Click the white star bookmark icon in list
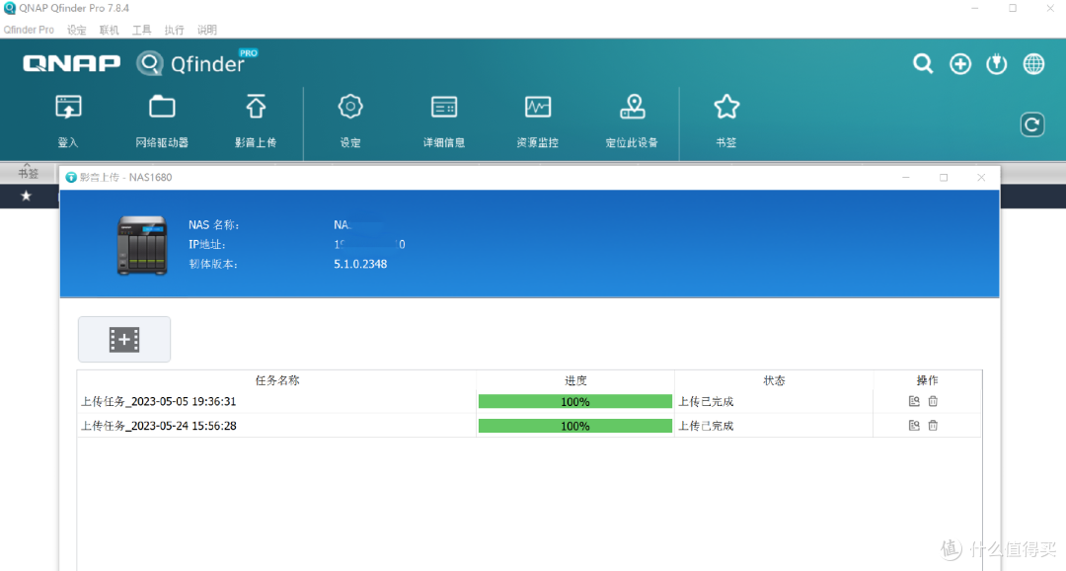This screenshot has height=571, width=1066. tap(26, 196)
